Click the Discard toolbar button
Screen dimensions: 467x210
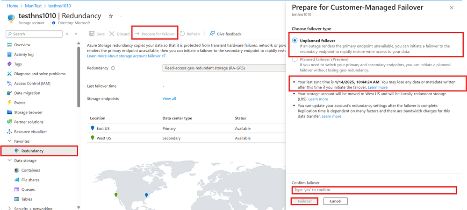tap(119, 34)
